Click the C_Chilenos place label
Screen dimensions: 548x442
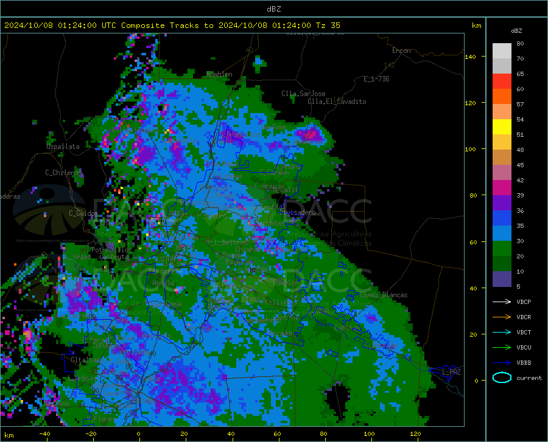[x=63, y=173]
